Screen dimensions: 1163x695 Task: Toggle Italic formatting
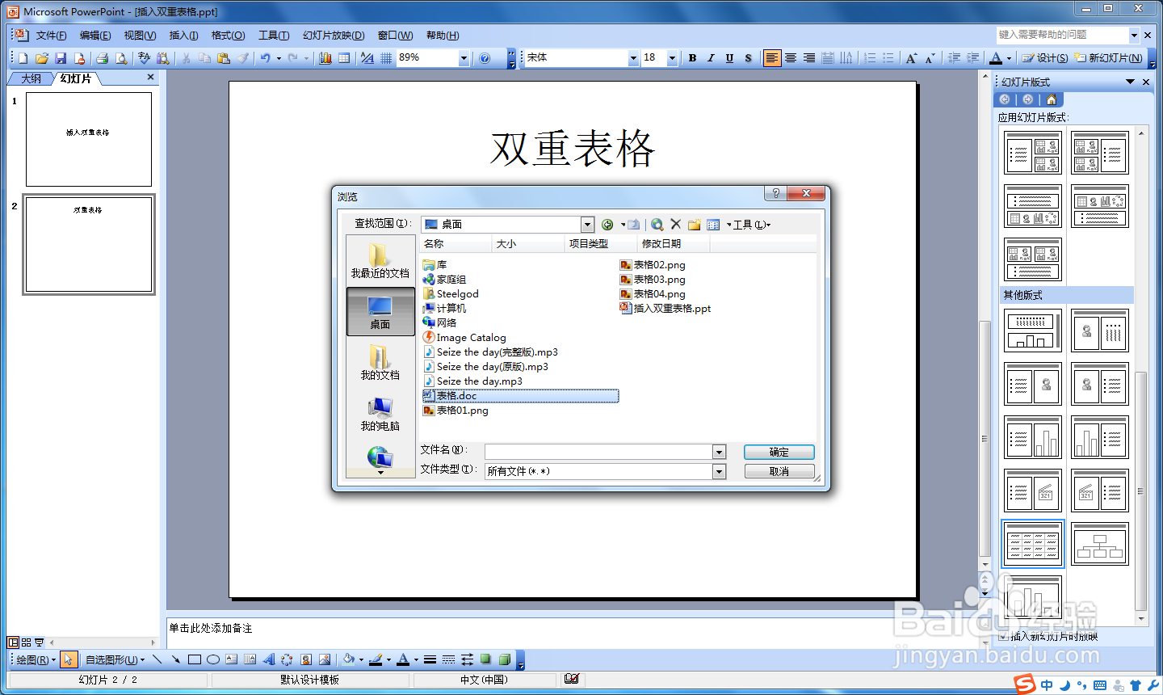pyautogui.click(x=711, y=58)
